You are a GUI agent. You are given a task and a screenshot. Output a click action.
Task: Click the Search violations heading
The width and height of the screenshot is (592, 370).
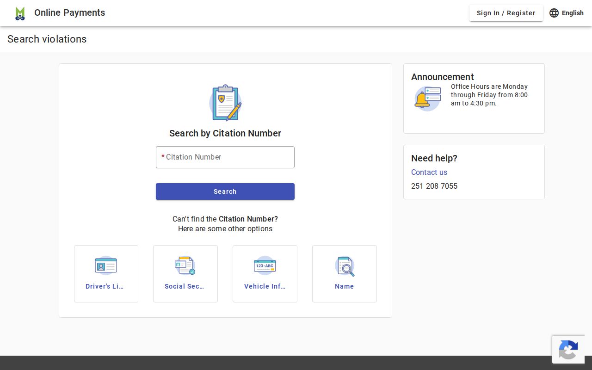pyautogui.click(x=47, y=39)
